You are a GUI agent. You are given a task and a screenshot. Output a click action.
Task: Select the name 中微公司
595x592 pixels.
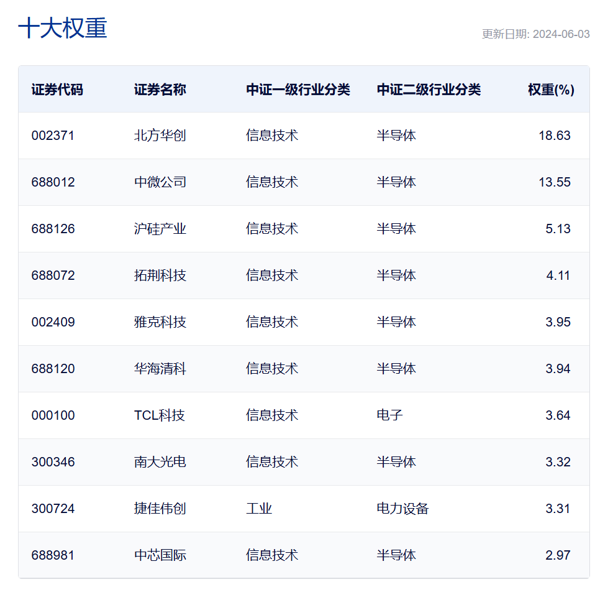pyautogui.click(x=160, y=182)
